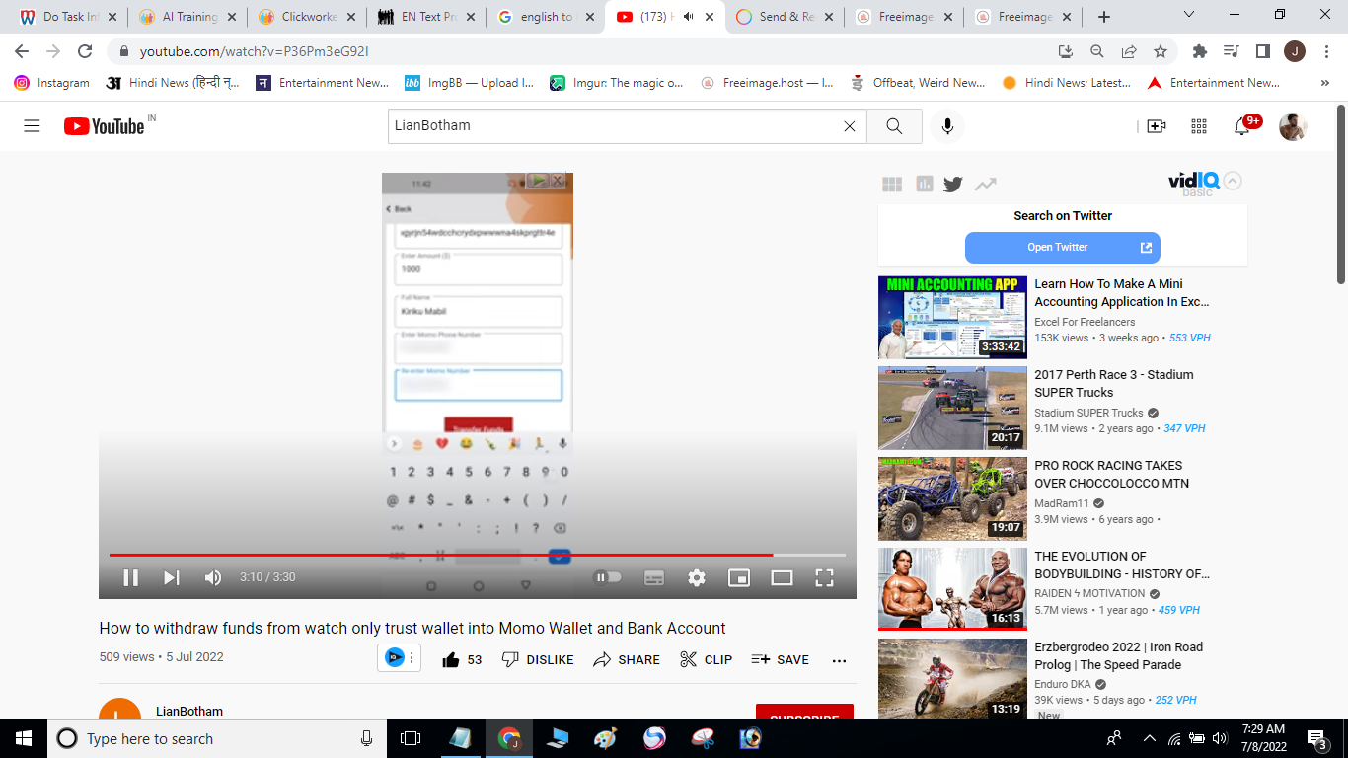Share the video
Viewport: 1348px width, 758px height.
[x=627, y=659]
